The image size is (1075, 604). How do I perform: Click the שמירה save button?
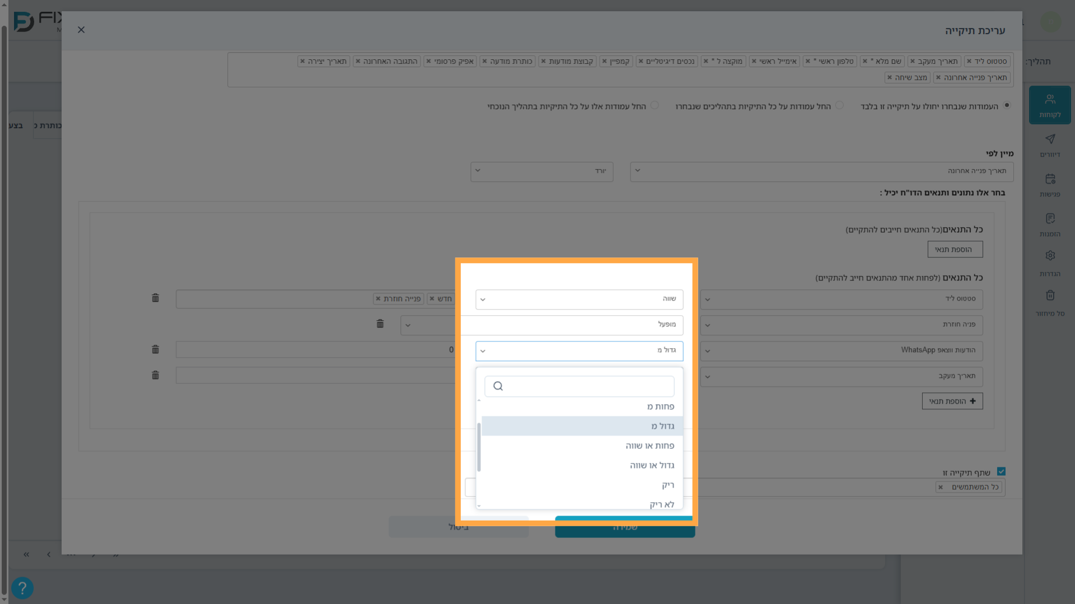[625, 527]
